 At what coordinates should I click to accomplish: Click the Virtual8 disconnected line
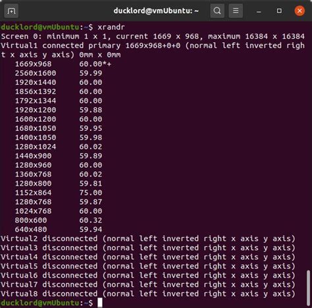coord(148,294)
